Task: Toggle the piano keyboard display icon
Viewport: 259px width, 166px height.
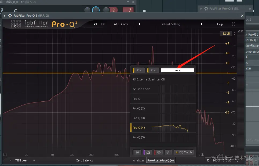Action: point(5,155)
